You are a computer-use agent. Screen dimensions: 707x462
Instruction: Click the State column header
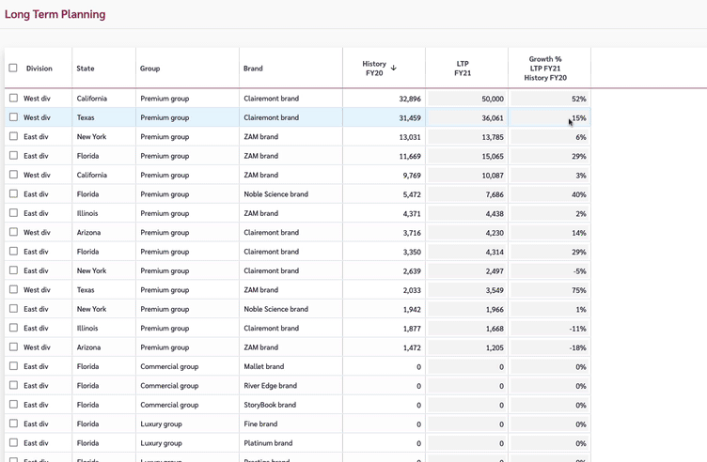86,69
